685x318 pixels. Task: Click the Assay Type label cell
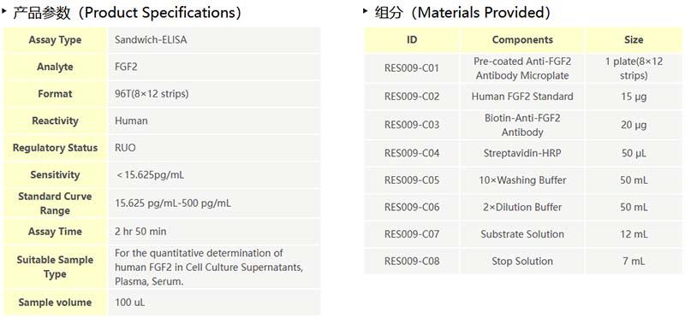click(x=55, y=39)
